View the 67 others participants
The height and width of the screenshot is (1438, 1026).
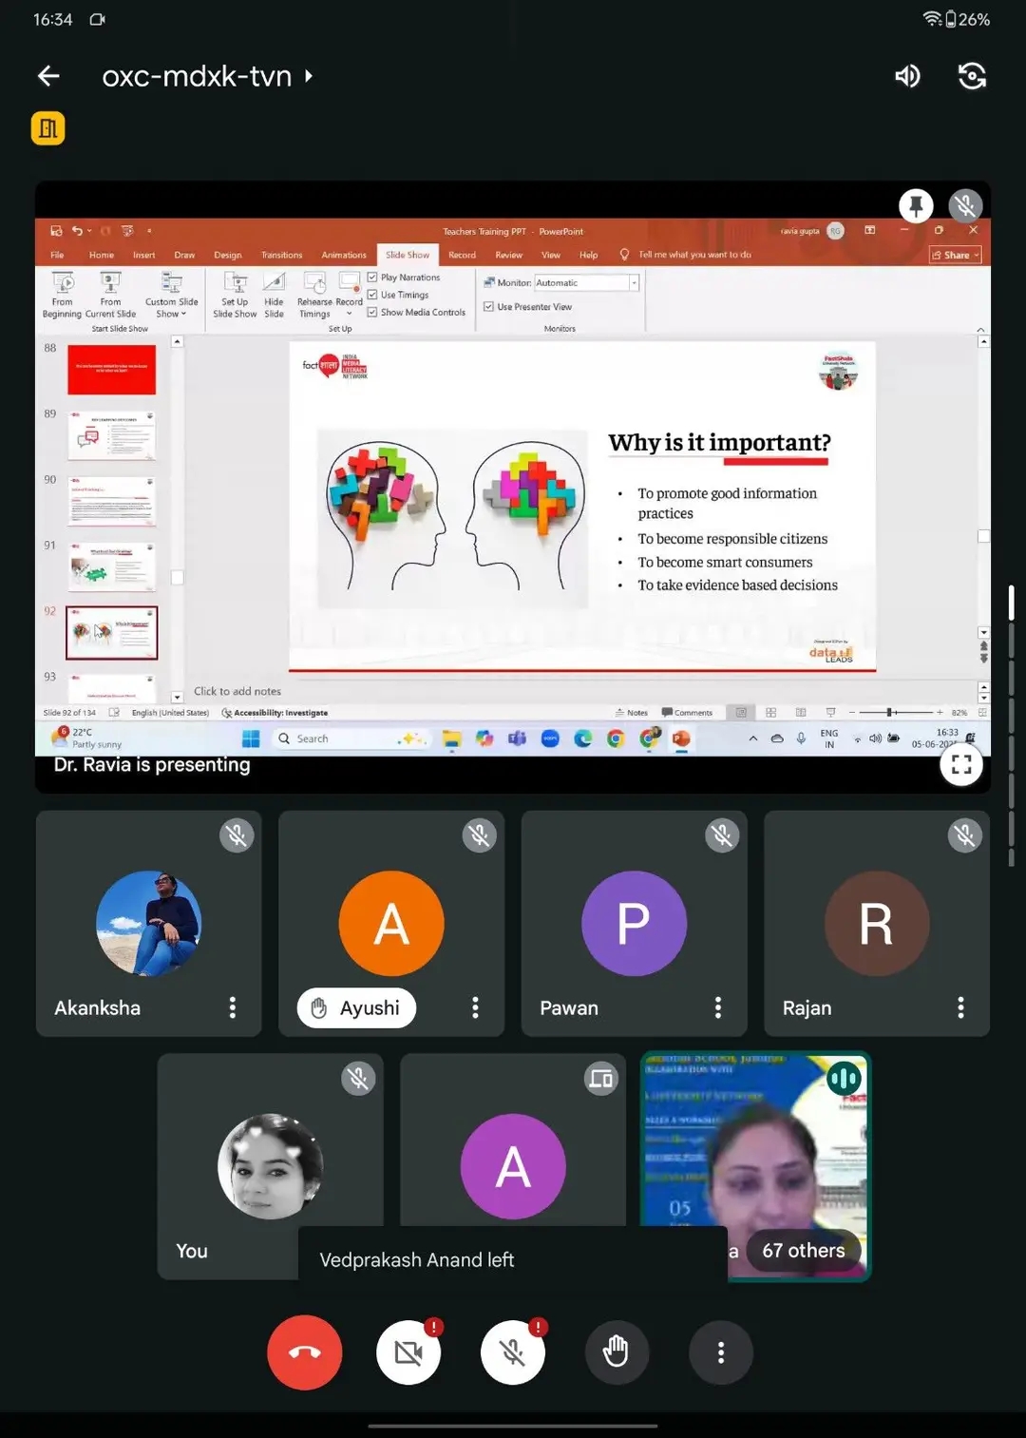(x=804, y=1251)
